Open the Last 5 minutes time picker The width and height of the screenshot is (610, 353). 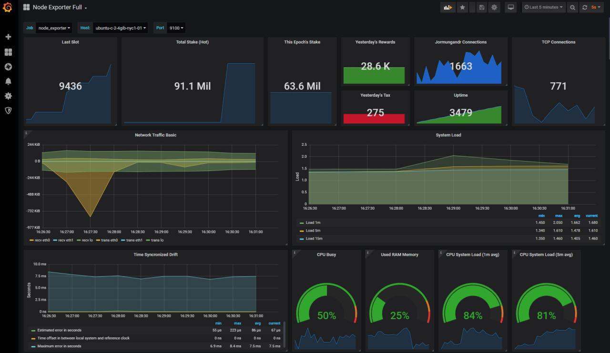tap(542, 7)
